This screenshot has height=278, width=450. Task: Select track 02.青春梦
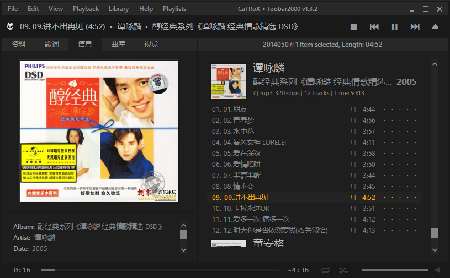[314, 121]
